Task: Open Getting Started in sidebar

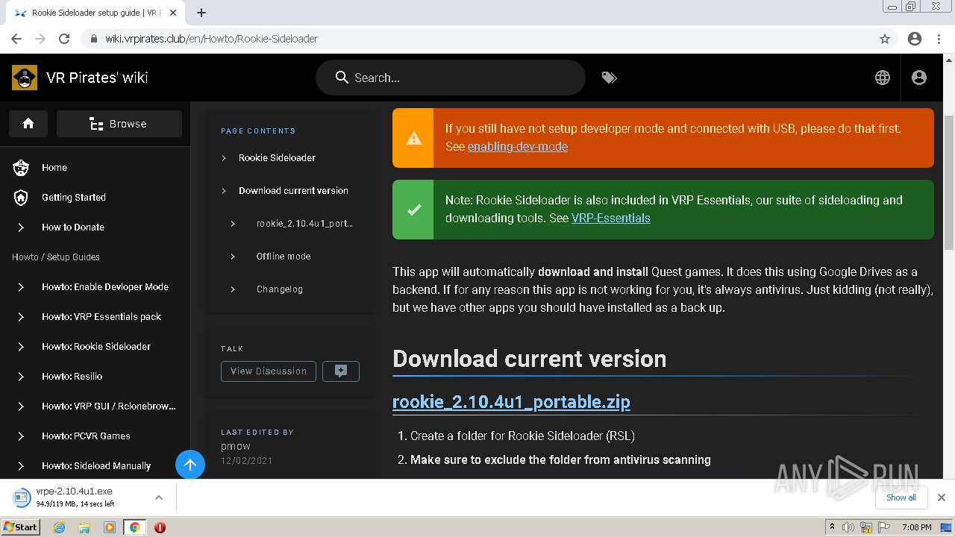Action: [74, 198]
